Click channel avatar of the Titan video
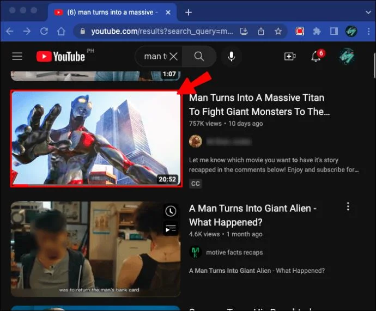This screenshot has height=311, width=376. (x=196, y=142)
